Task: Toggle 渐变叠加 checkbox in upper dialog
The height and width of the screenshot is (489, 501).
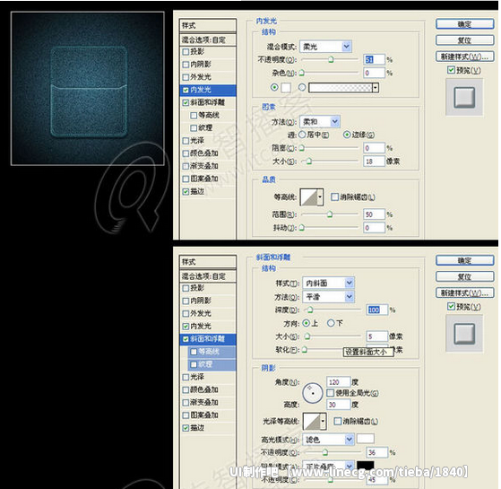Action: 186,166
